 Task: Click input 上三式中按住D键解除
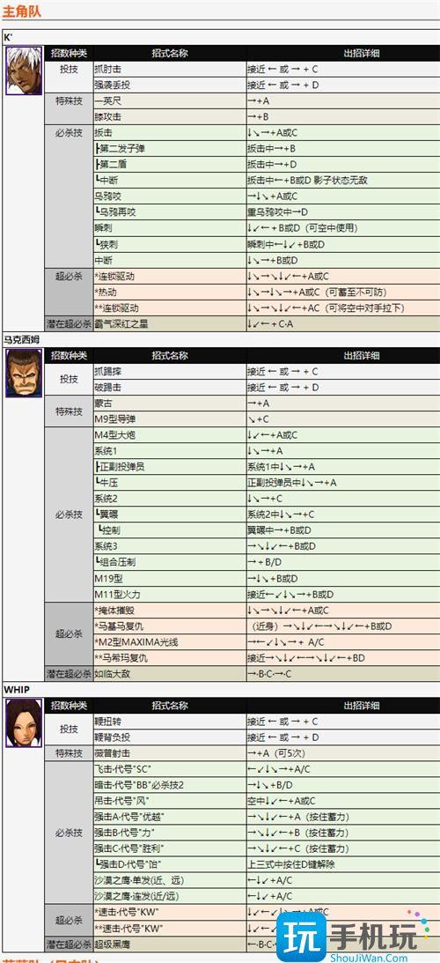click(x=290, y=864)
